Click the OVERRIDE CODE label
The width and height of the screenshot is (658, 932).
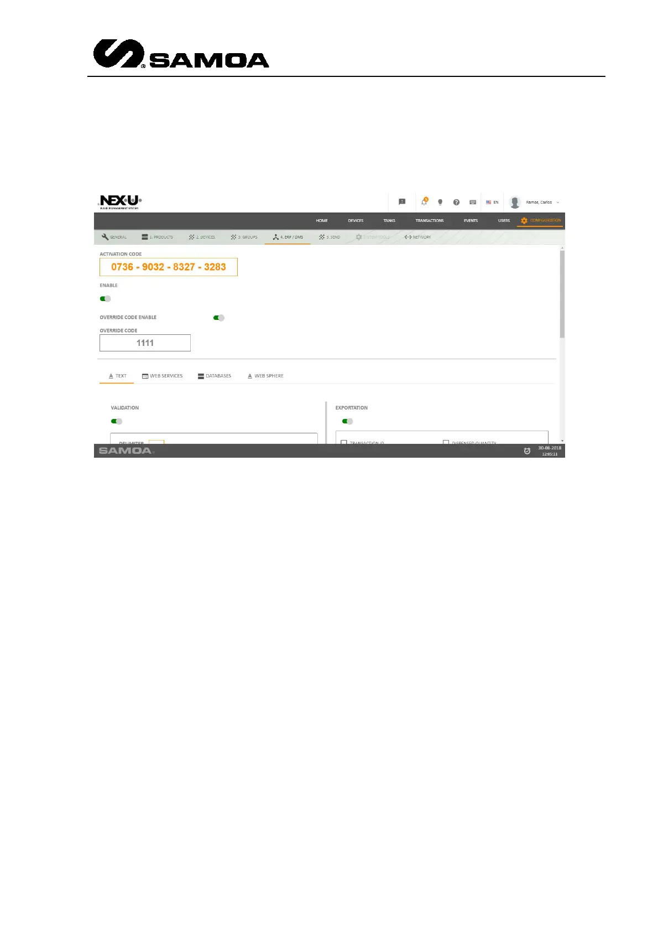tap(118, 330)
